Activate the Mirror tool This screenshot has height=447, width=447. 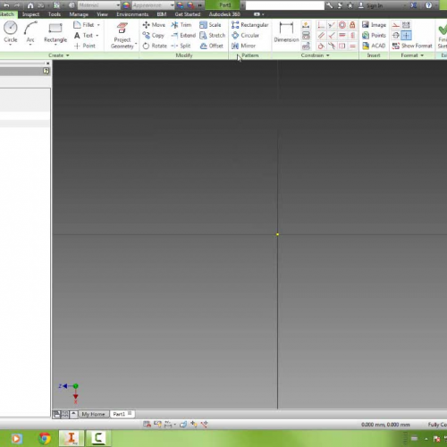pos(243,46)
